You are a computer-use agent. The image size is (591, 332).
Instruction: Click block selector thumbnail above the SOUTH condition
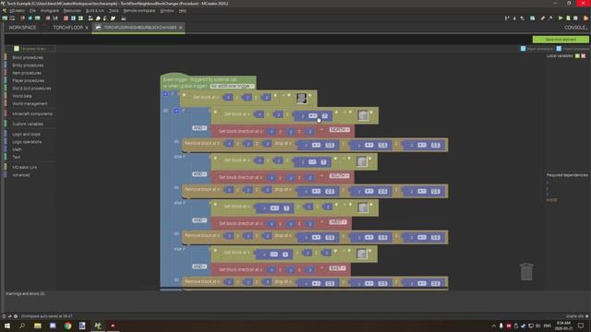click(362, 161)
